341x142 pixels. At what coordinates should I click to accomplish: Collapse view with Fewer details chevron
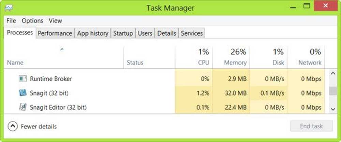(12, 126)
